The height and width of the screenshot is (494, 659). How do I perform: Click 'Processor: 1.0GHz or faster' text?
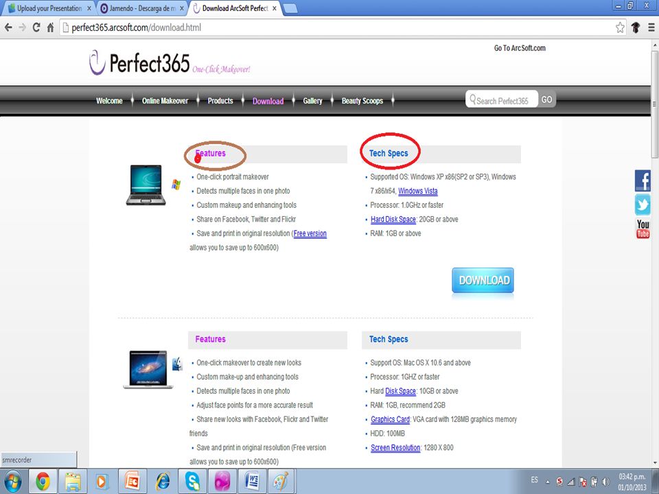click(406, 205)
